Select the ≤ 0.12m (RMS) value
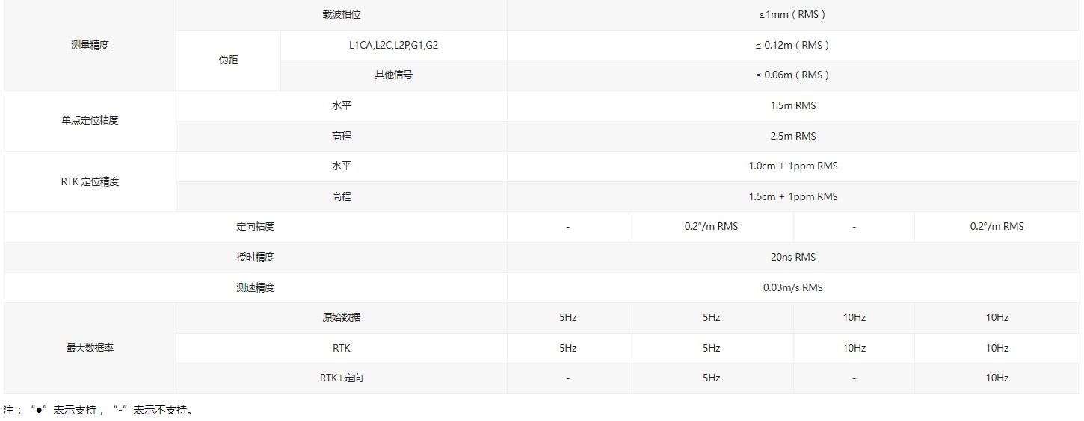Viewport: 1084px width, 421px height. (792, 45)
